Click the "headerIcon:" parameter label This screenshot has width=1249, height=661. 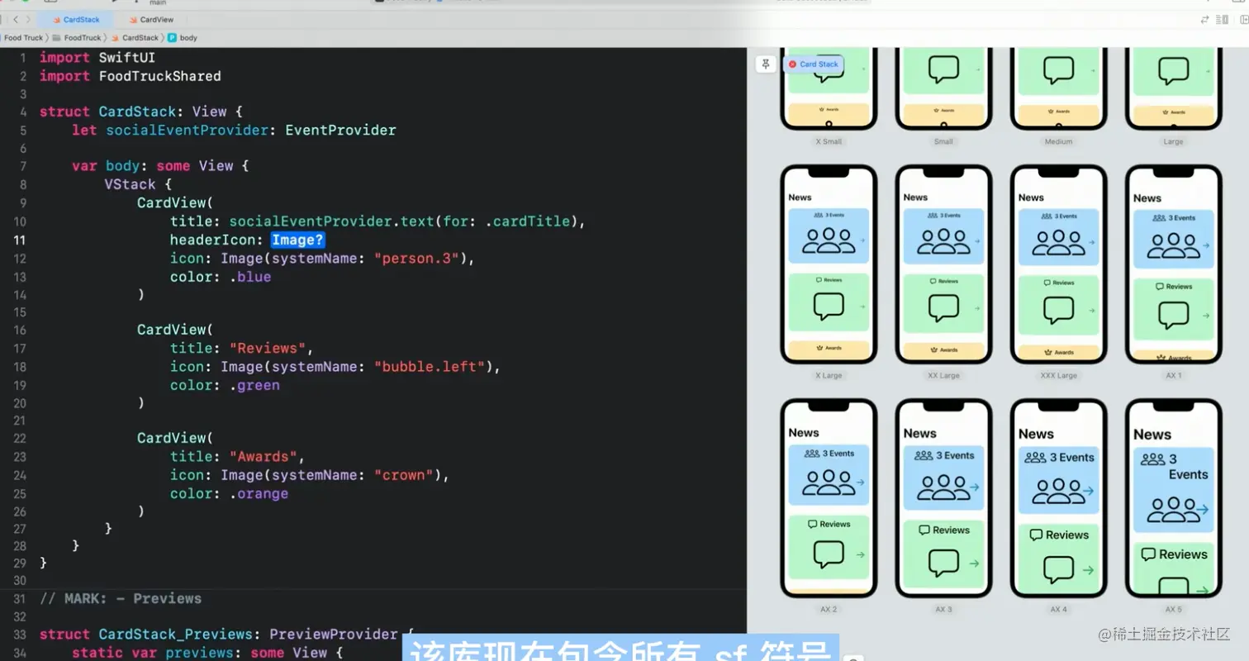(x=216, y=240)
